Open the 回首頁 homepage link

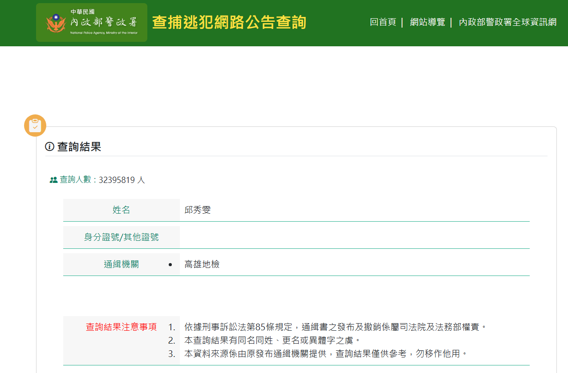382,22
